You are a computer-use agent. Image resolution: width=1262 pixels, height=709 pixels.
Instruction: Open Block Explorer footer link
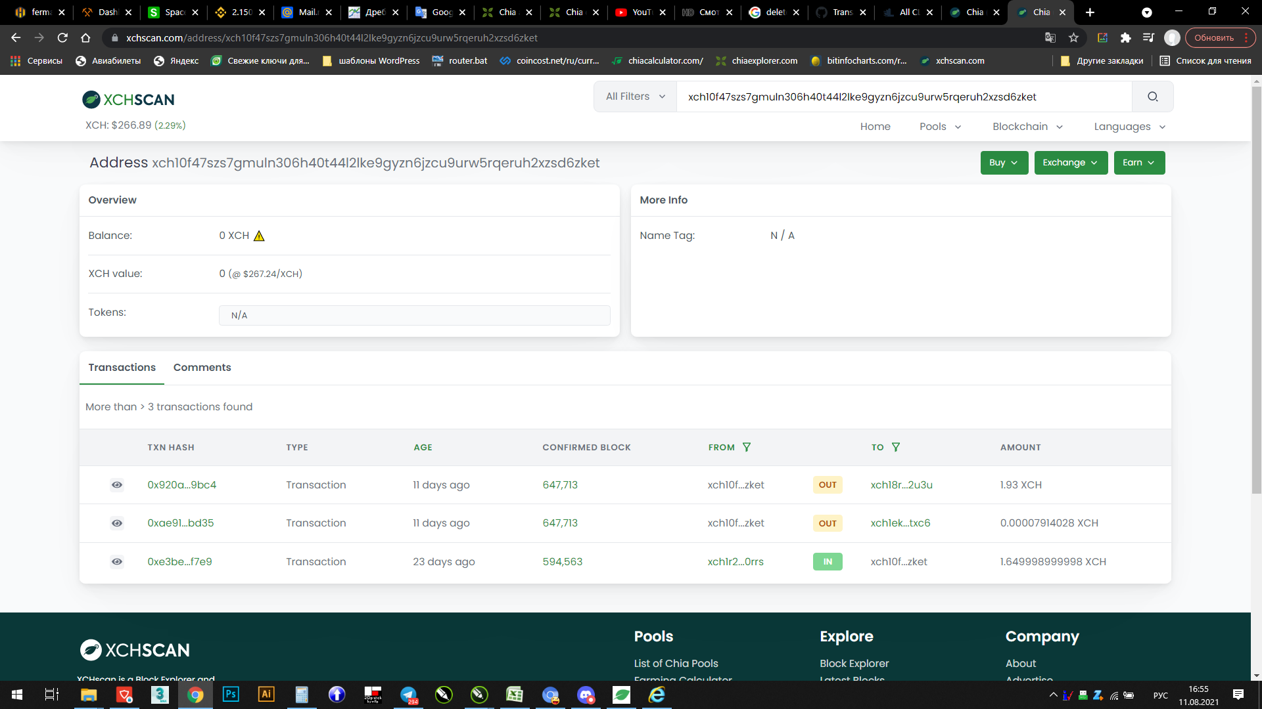pyautogui.click(x=854, y=664)
